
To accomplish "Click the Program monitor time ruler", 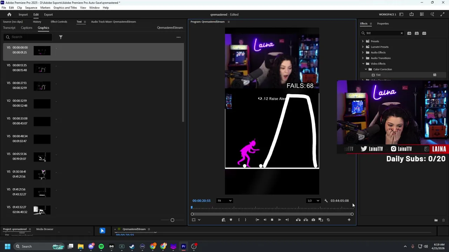I will (x=272, y=208).
